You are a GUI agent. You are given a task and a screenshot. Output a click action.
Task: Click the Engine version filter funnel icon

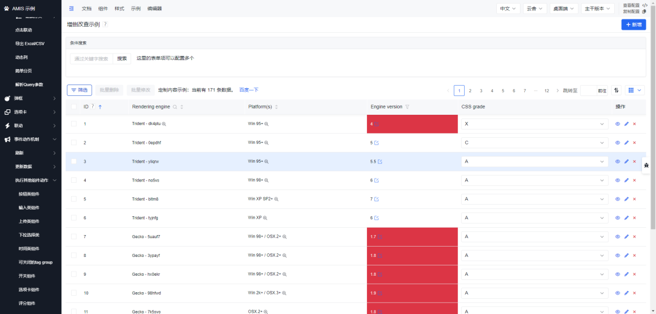click(x=408, y=107)
